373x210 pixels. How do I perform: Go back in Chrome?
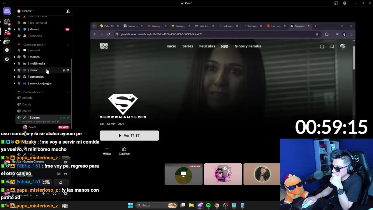pos(95,34)
